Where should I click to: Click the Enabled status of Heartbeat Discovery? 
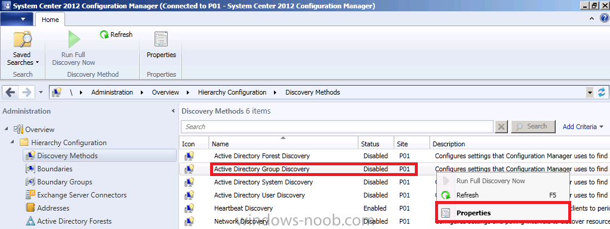click(375, 208)
